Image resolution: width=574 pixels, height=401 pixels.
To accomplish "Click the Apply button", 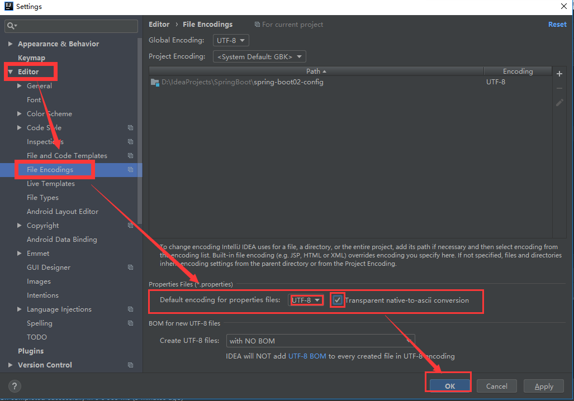I will coord(544,386).
